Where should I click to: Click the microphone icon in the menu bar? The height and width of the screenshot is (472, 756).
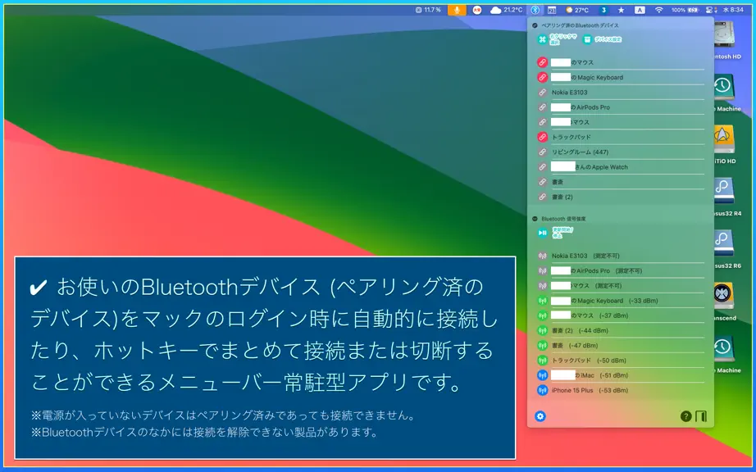457,10
